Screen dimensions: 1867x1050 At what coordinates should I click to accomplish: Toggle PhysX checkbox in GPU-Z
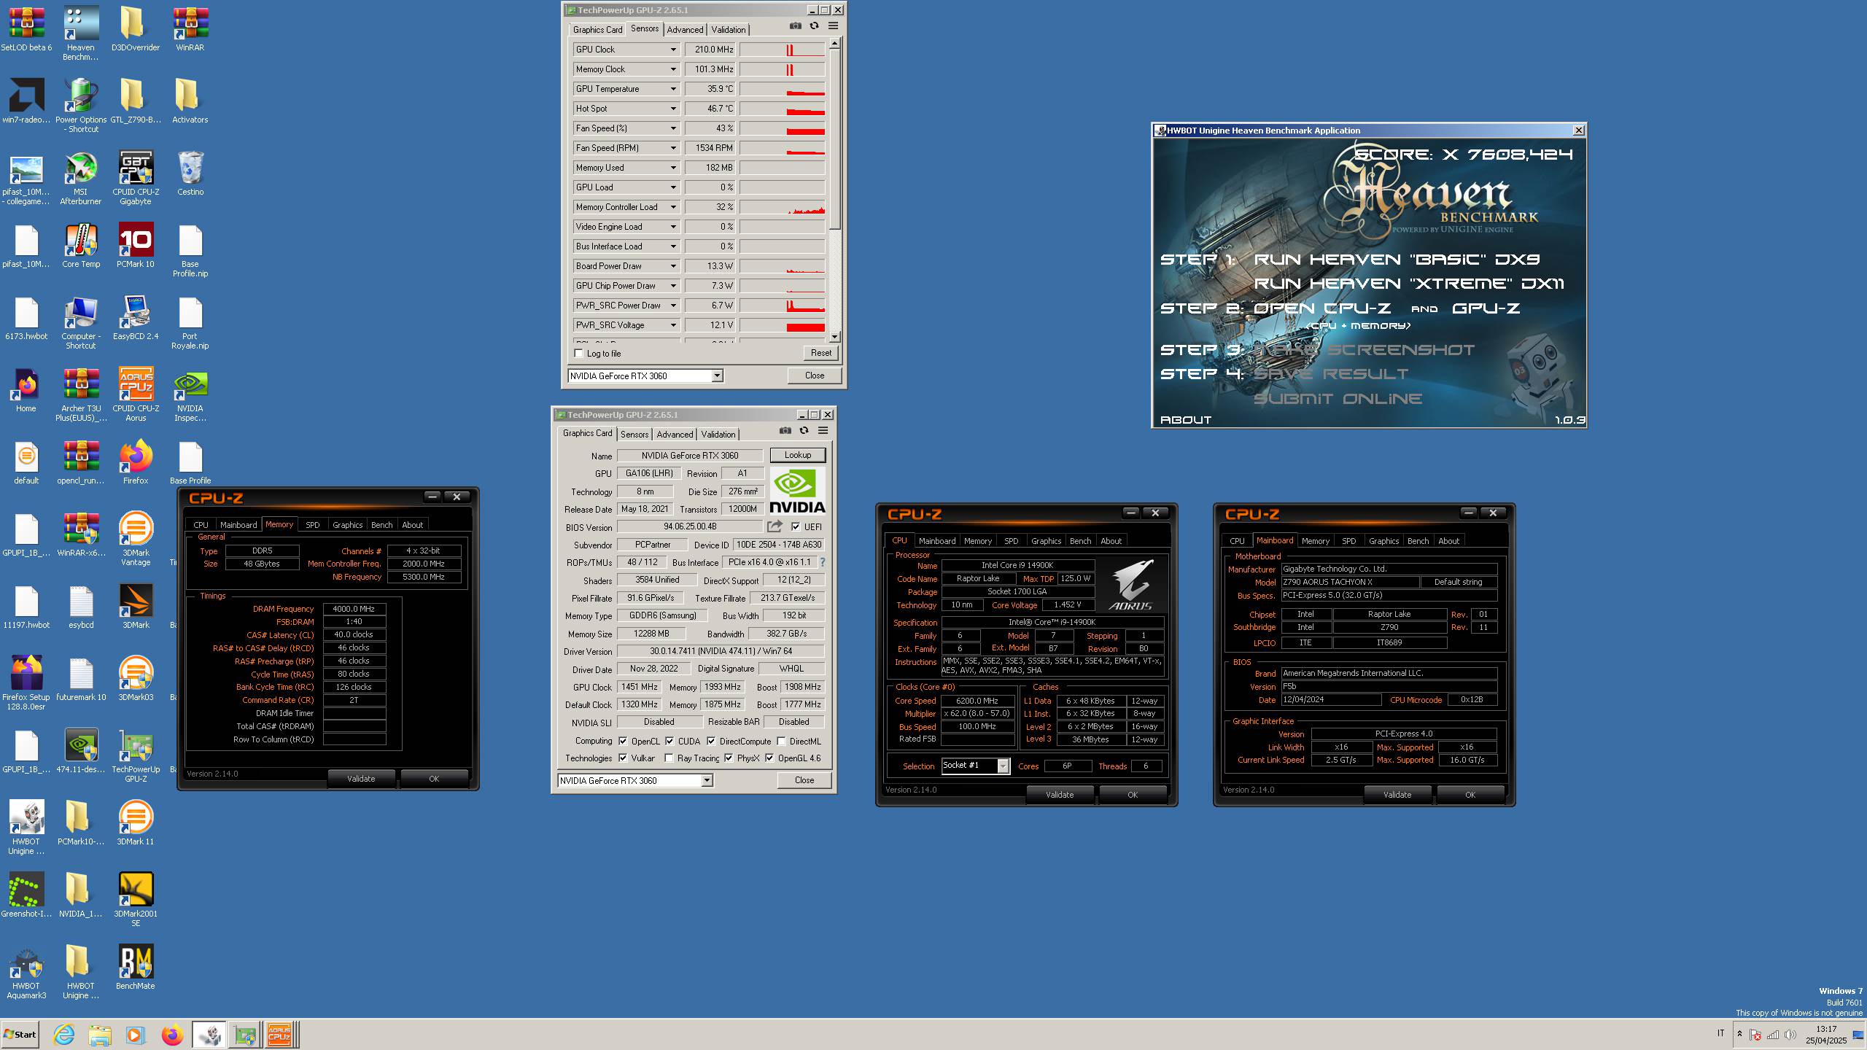(729, 758)
